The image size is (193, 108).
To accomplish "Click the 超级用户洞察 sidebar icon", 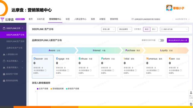I will pos(4,74).
